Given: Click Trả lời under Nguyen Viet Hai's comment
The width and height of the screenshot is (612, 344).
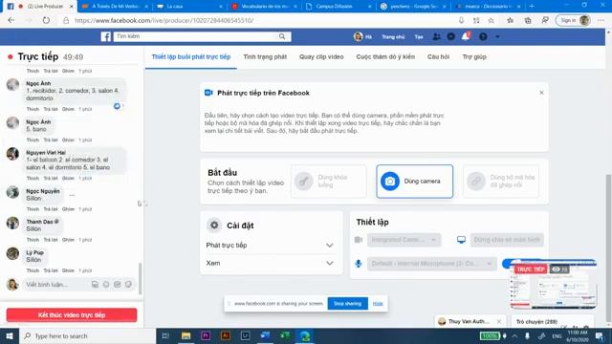Looking at the screenshot, I should coord(51,179).
